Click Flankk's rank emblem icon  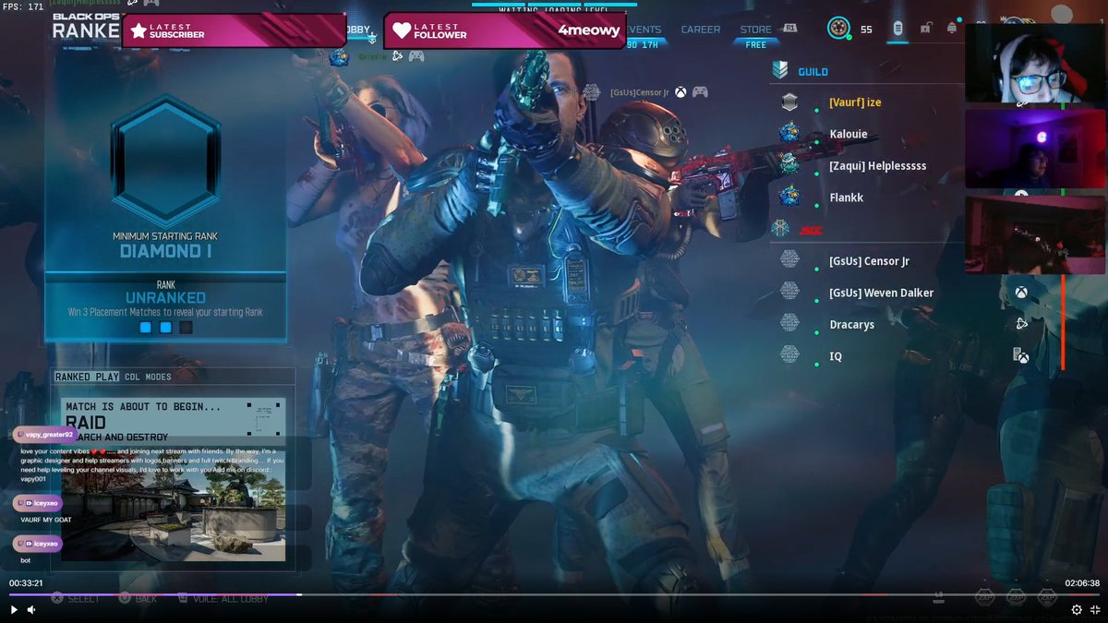789,196
